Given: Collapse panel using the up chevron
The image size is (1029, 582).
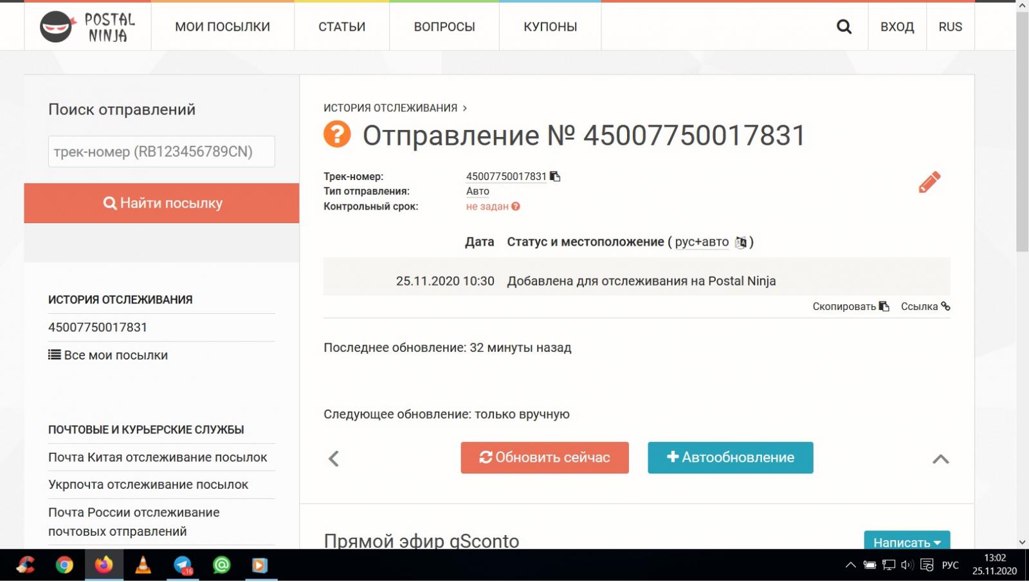Looking at the screenshot, I should click(940, 459).
